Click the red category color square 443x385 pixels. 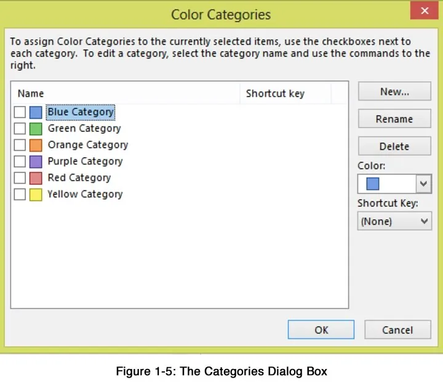tap(36, 178)
